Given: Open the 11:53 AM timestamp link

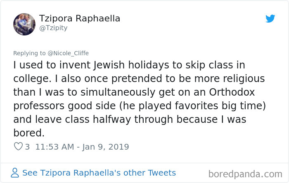Looking at the screenshot, I should click(54, 147).
